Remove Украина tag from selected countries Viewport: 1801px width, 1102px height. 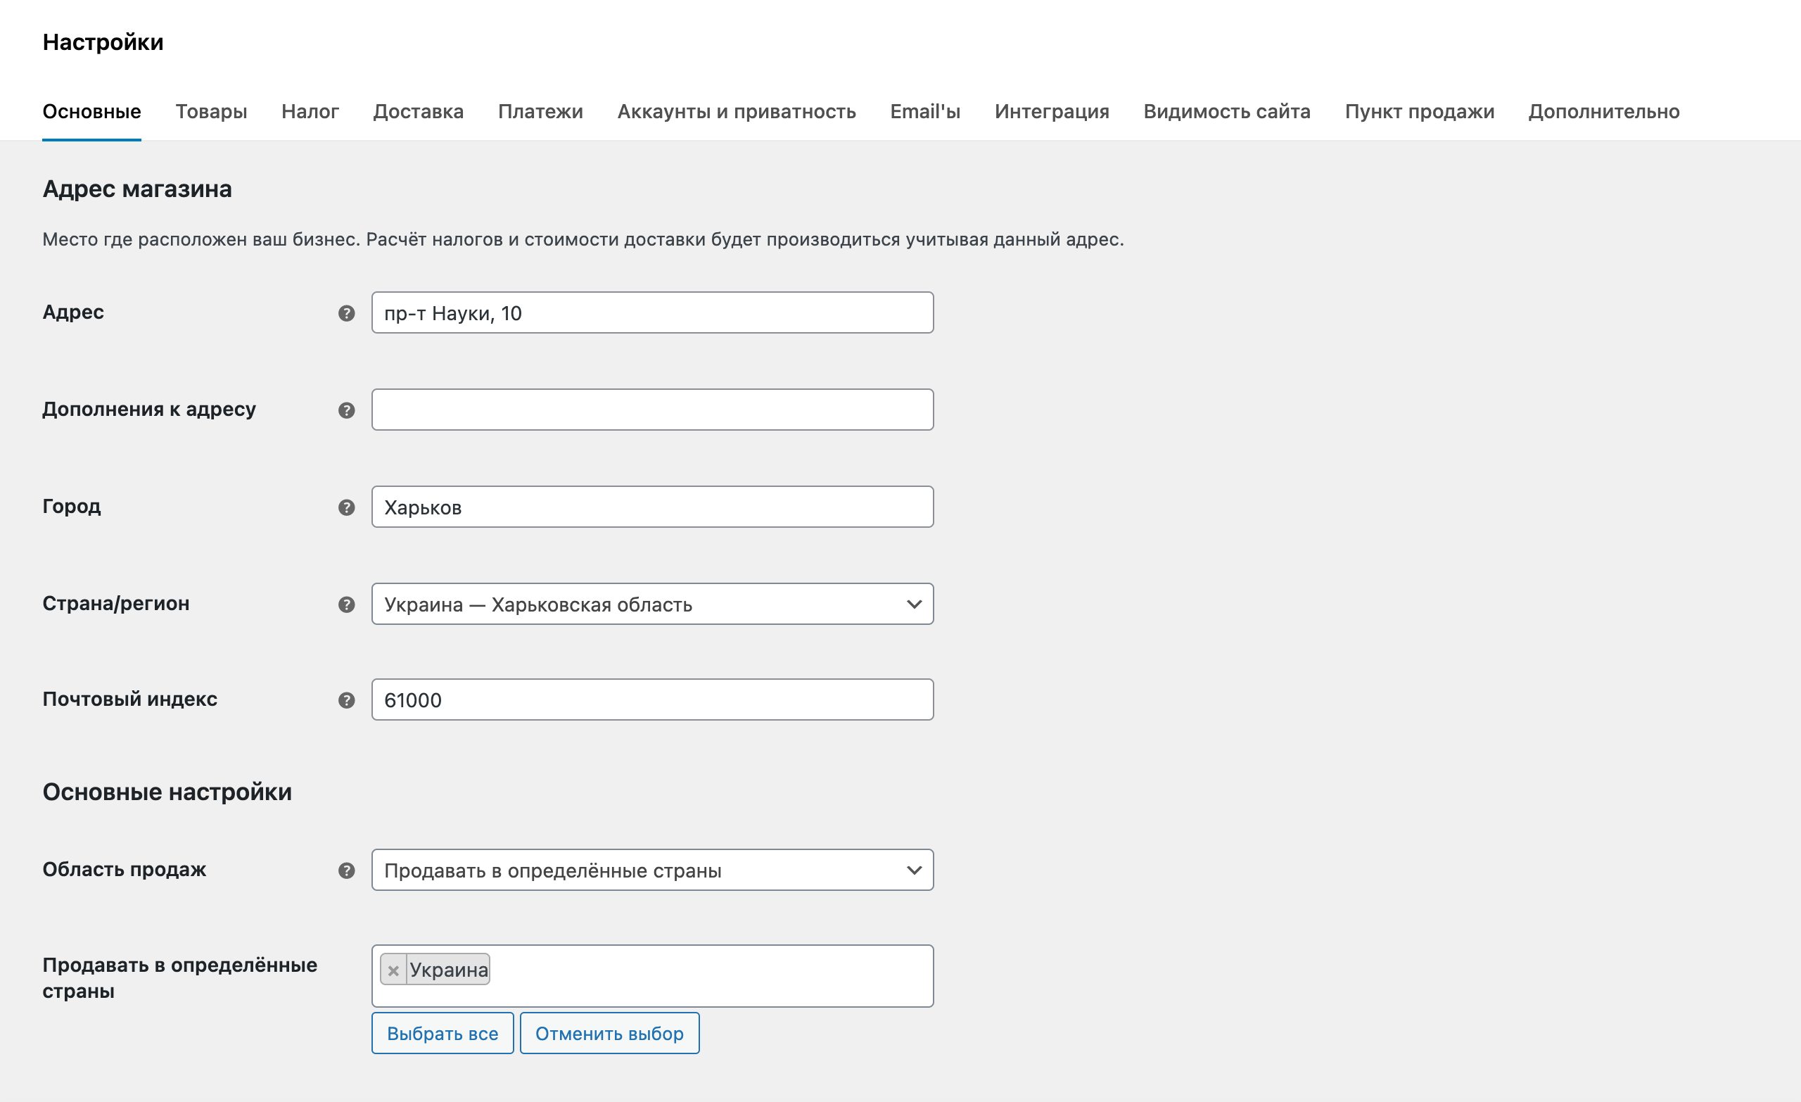click(x=393, y=969)
